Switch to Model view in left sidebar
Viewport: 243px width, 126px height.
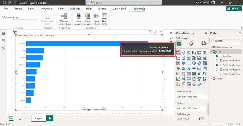point(3,48)
